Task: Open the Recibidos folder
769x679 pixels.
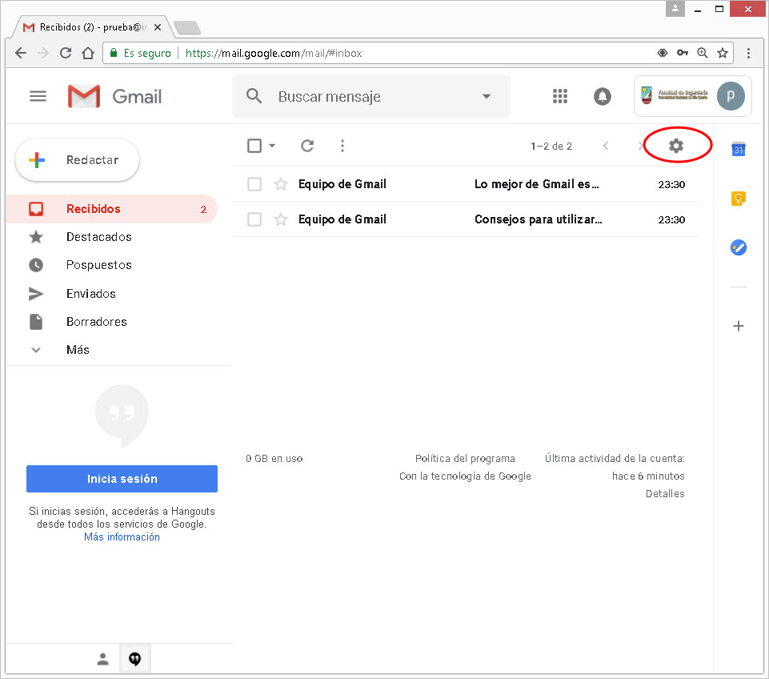Action: click(112, 209)
